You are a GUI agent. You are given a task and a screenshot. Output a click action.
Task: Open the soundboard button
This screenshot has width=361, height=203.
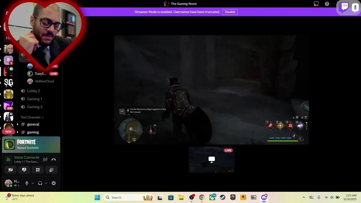click(51, 170)
